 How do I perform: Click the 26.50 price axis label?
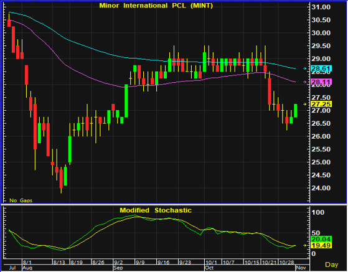[x=321, y=123]
